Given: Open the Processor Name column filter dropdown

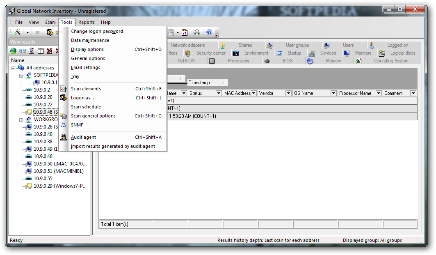Looking at the screenshot, I should (379, 93).
